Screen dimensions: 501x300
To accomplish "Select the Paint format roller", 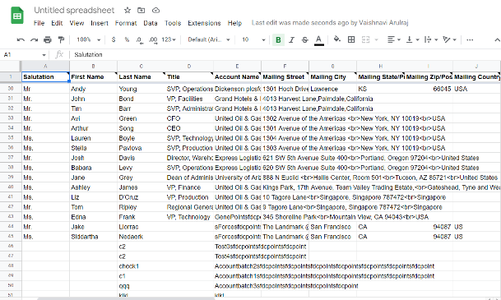I will click(x=61, y=40).
